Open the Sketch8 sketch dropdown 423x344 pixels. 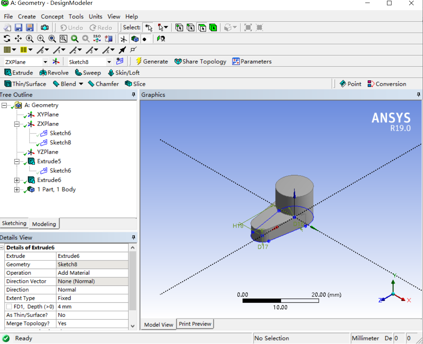(109, 62)
